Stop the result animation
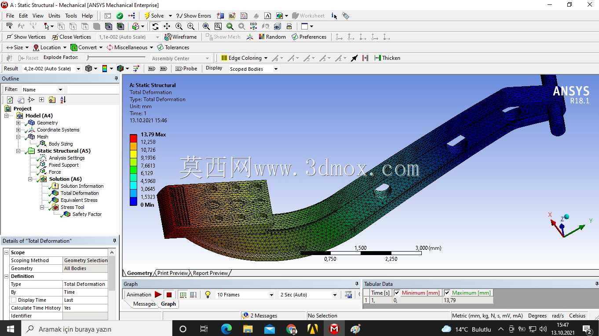599x336 pixels. [x=169, y=295]
